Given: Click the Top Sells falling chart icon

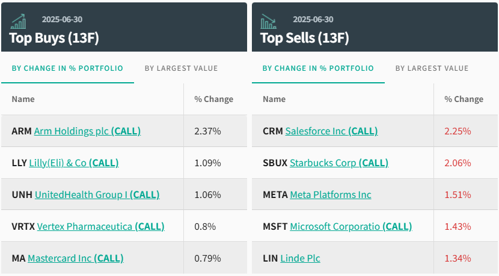Looking at the screenshot, I should click(x=268, y=22).
